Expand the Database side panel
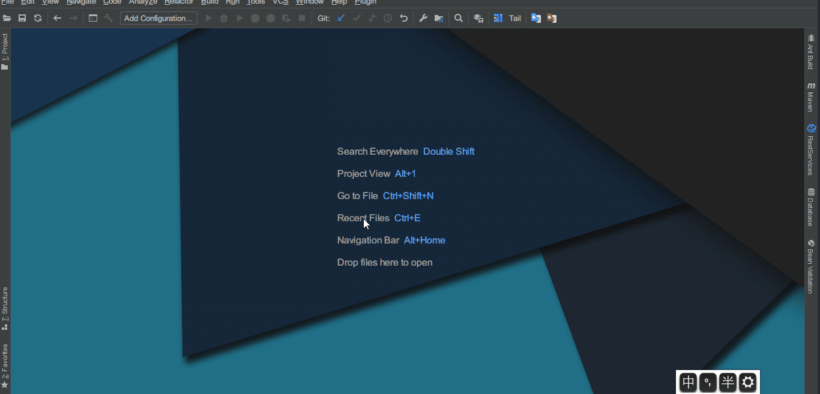The height and width of the screenshot is (394, 820). pos(811,207)
